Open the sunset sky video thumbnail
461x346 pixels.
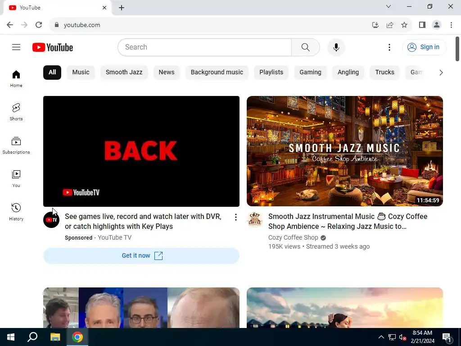(344, 308)
